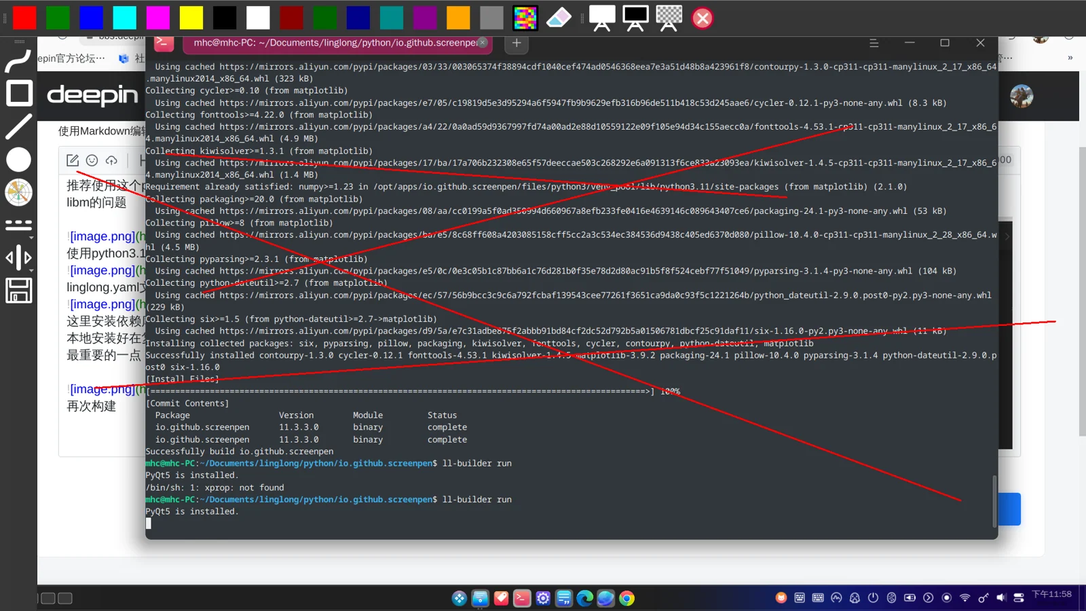Click the cloud upload icon in the forum editor
Screen dimensions: 1086x611
tap(111, 160)
